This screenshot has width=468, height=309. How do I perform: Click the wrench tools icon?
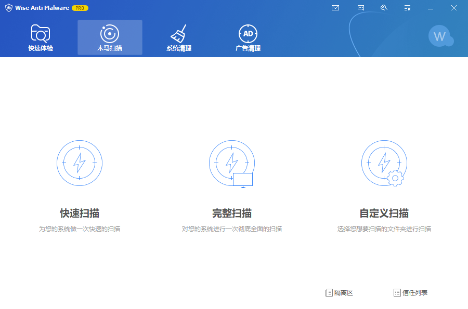click(384, 8)
